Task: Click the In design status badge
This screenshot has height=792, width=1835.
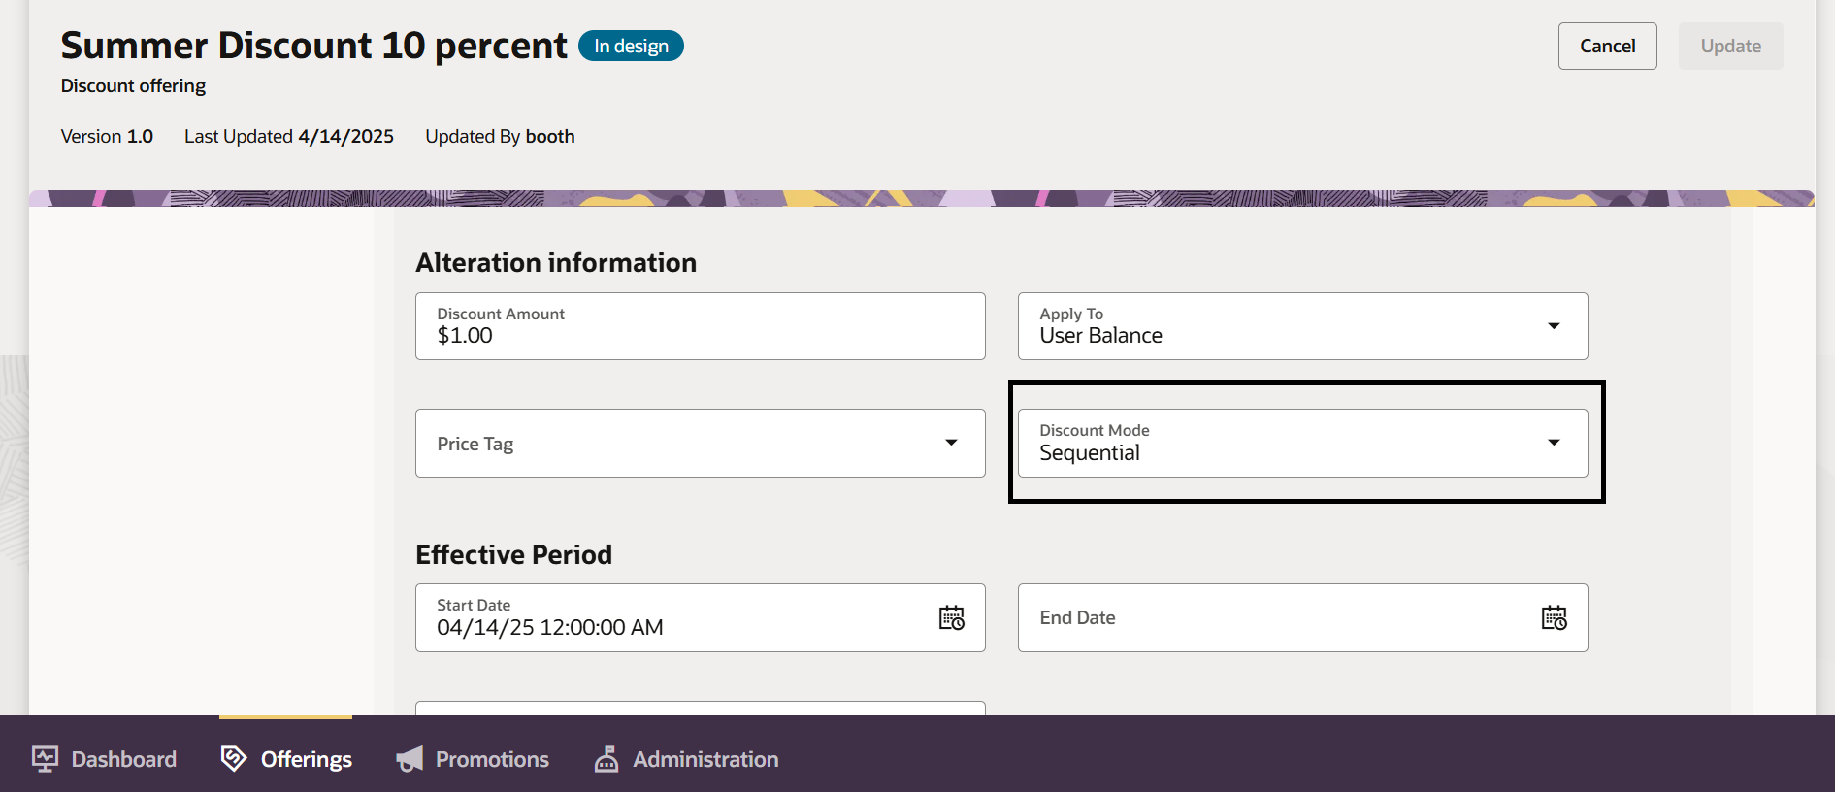Action: (631, 47)
